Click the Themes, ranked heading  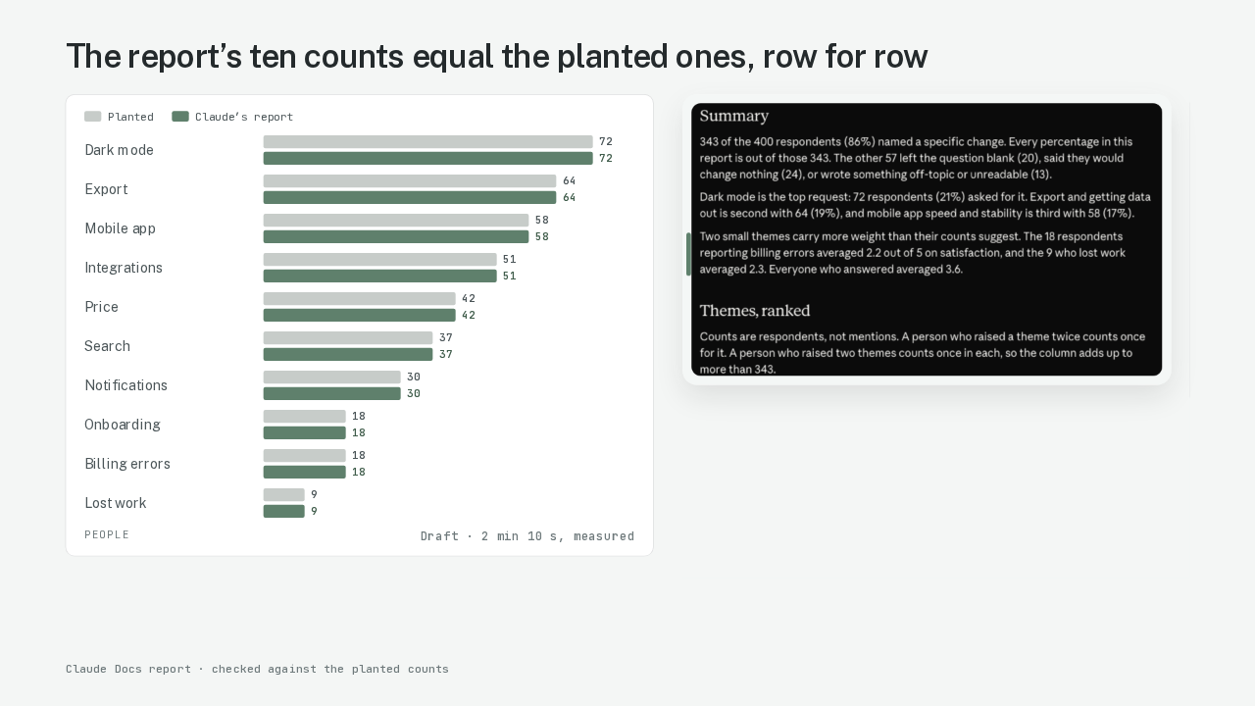(x=755, y=311)
